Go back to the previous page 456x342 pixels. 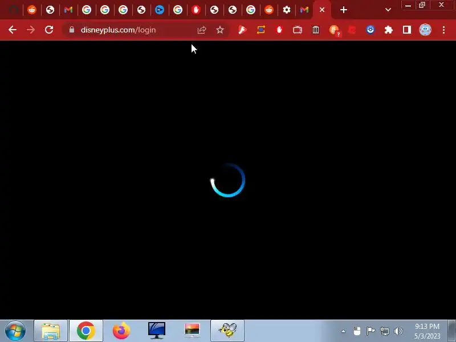point(12,30)
